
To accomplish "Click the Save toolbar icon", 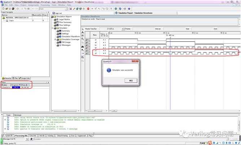I will click(10, 9).
